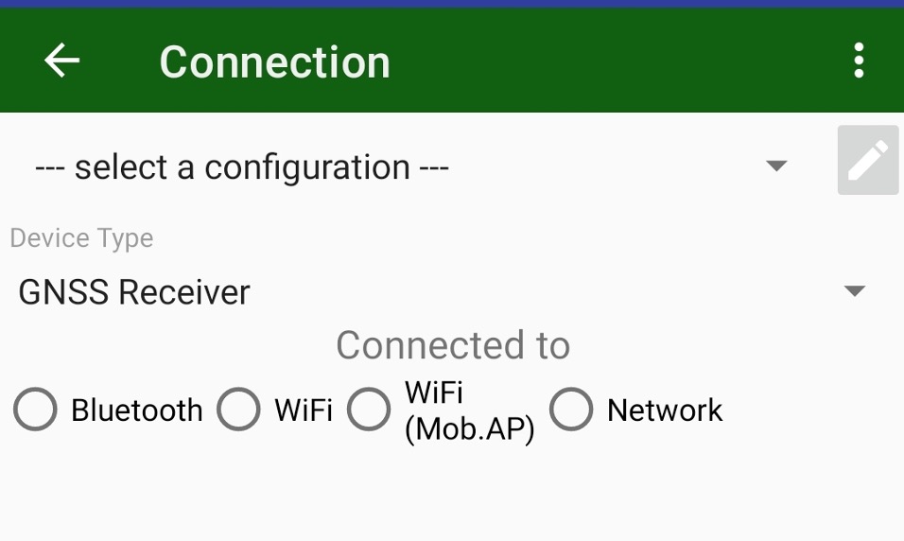Click the Bluetooth option label

[x=136, y=410]
